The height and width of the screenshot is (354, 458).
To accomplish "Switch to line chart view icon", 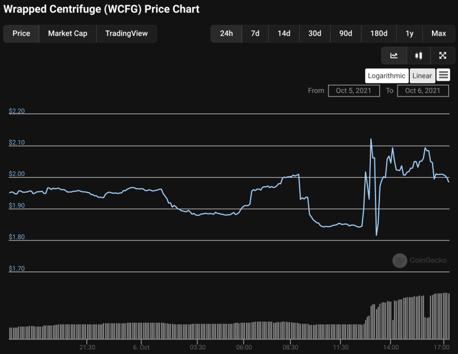I will (x=394, y=55).
